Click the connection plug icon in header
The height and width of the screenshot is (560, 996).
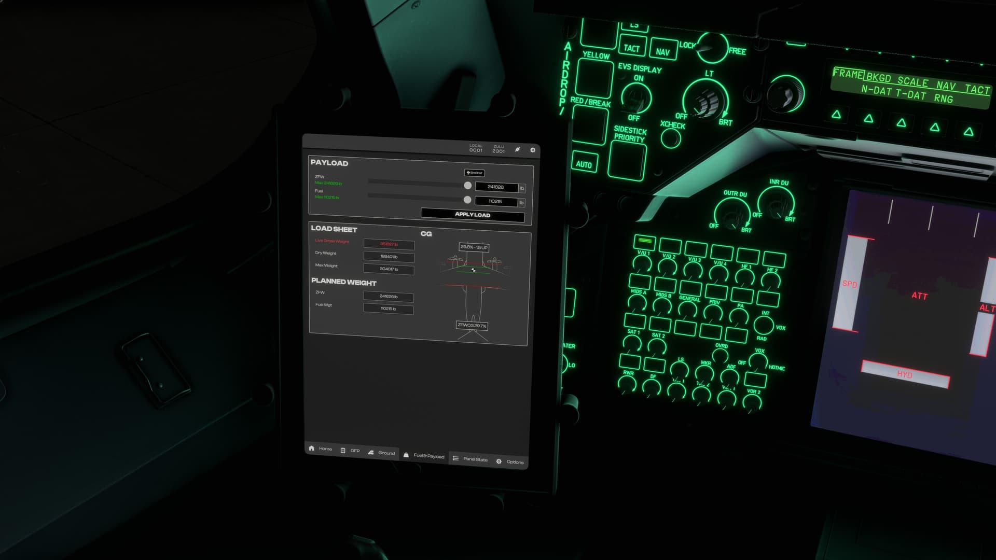(x=517, y=149)
